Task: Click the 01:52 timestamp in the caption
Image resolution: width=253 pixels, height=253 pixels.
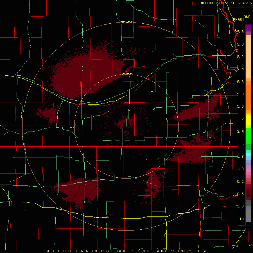Action: click(x=201, y=251)
